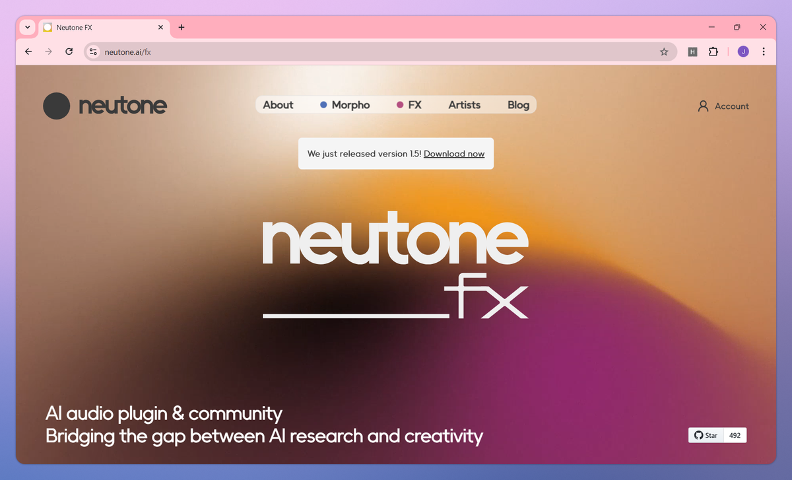Click the neutone logo circle
This screenshot has width=792, height=480.
tap(56, 106)
